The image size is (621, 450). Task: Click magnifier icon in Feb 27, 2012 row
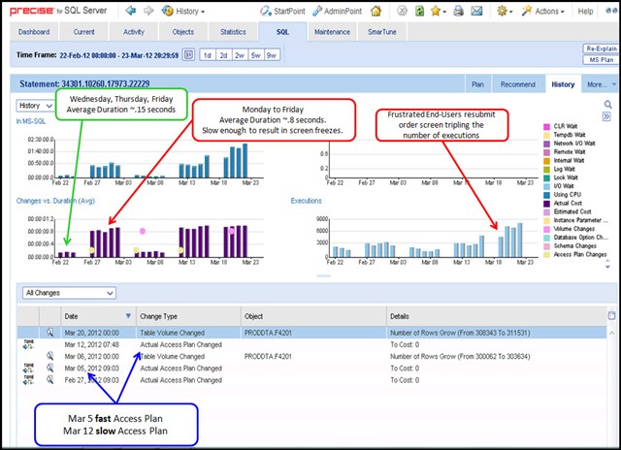pos(49,379)
